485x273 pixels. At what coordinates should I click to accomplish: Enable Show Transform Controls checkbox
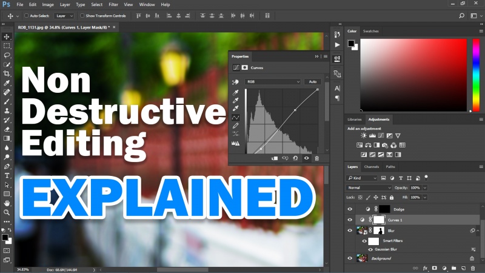pos(82,16)
